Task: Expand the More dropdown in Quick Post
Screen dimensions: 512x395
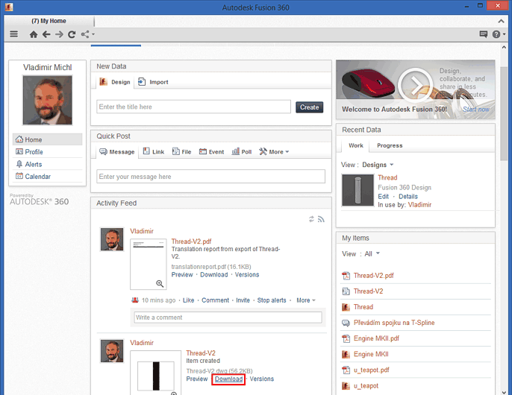Action: (274, 152)
